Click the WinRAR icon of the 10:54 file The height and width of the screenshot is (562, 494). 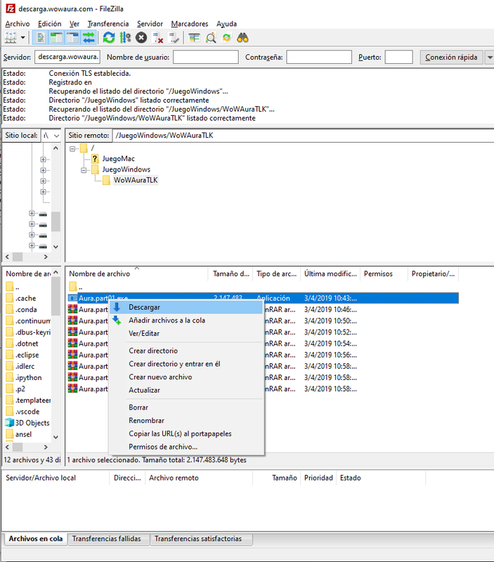(x=73, y=343)
